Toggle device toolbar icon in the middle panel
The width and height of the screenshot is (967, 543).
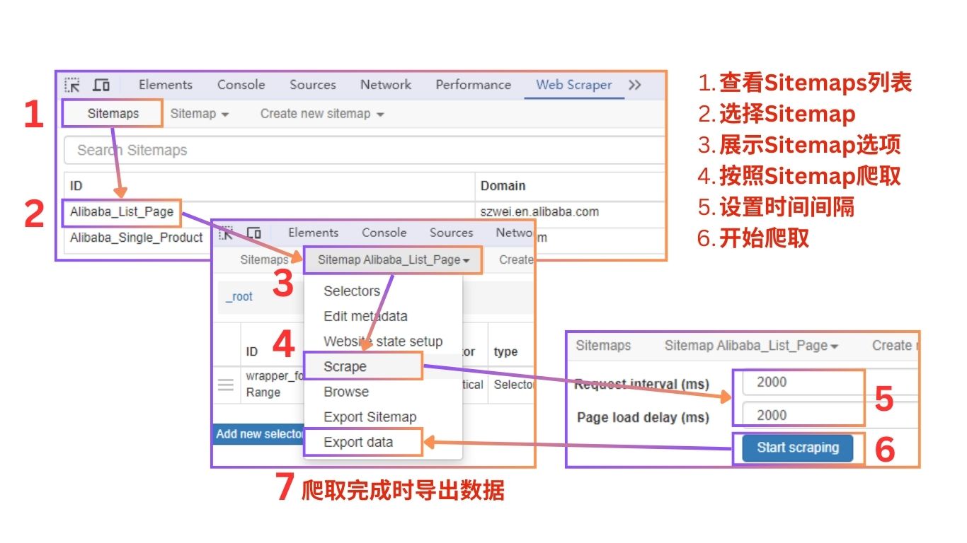pyautogui.click(x=254, y=233)
